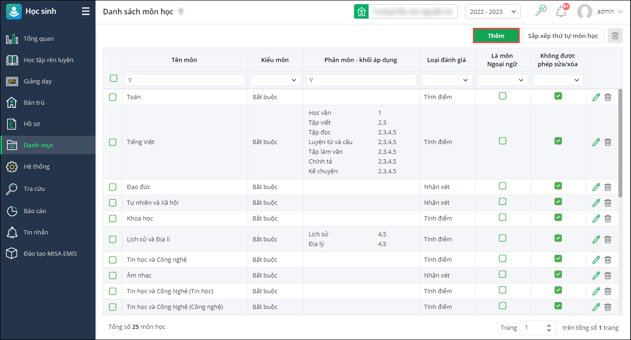Screen dimensions: 631x340
Task: Open the 2022 - 2023 school year dropdown
Action: point(493,12)
